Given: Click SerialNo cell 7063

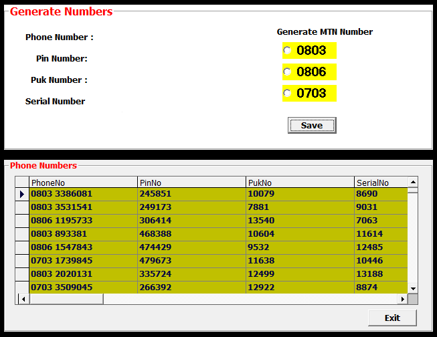Looking at the screenshot, I should tap(381, 221).
